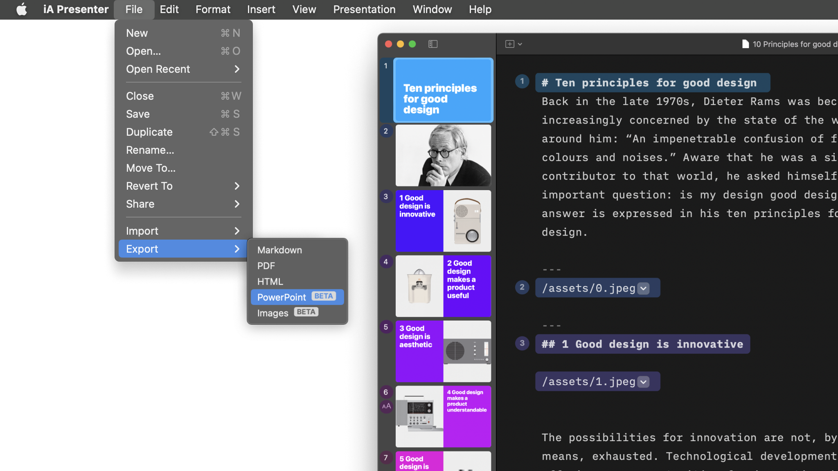Select Export in the File menu
The height and width of the screenshot is (471, 838).
pyautogui.click(x=184, y=249)
